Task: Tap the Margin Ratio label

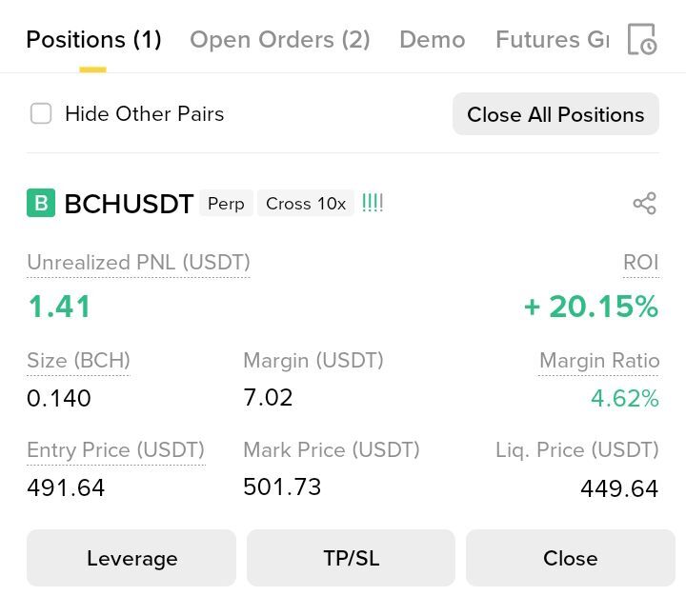Action: [x=599, y=361]
